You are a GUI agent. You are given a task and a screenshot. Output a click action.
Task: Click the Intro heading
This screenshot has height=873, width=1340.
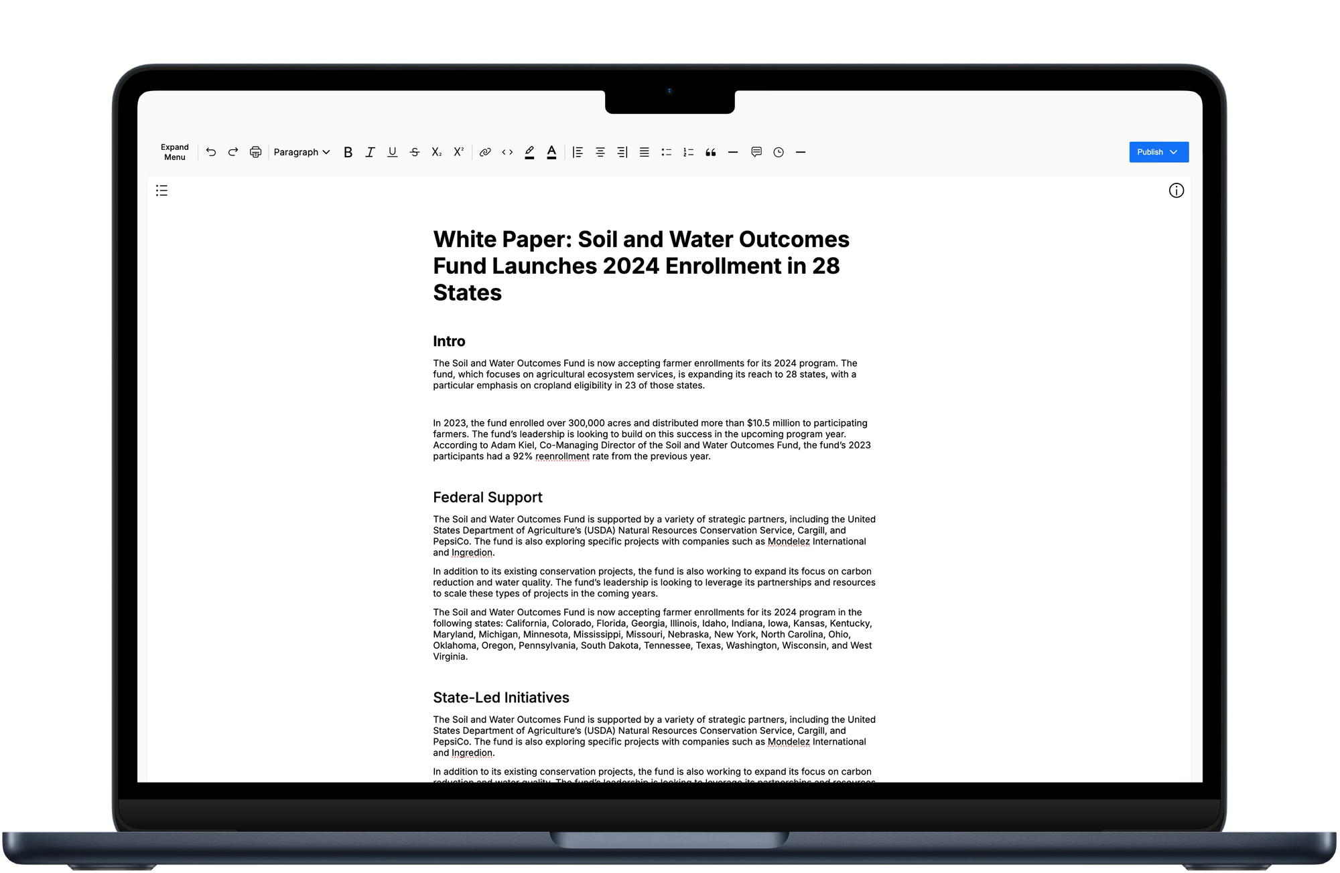[449, 341]
